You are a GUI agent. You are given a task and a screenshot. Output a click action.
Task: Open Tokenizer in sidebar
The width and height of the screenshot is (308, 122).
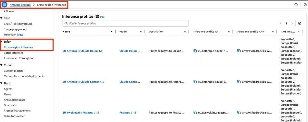tap(10, 35)
